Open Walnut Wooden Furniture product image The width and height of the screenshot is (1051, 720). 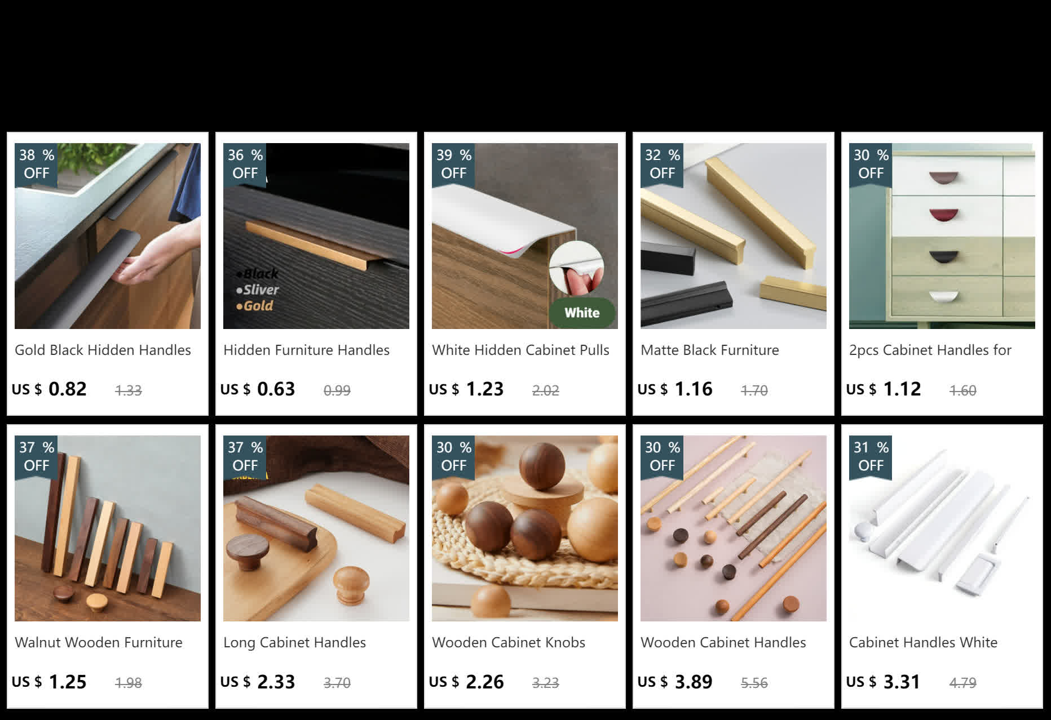tap(108, 528)
